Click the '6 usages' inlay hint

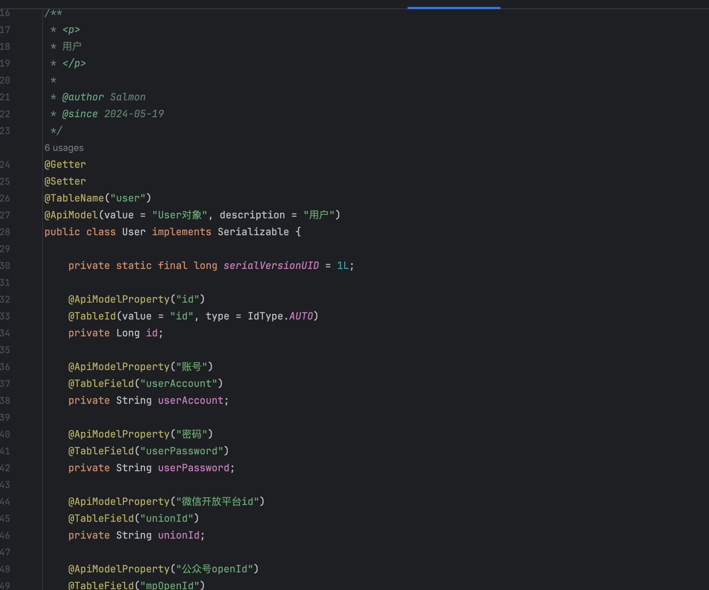64,148
